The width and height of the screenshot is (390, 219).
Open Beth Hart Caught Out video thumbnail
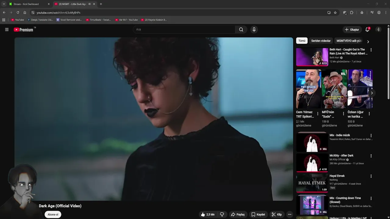coord(312,57)
